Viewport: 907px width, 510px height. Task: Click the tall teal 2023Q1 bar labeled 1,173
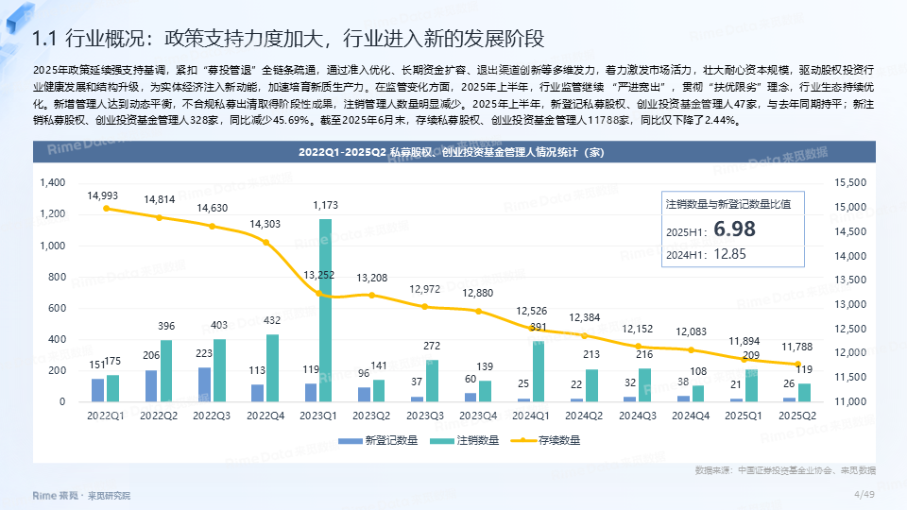[x=325, y=310]
